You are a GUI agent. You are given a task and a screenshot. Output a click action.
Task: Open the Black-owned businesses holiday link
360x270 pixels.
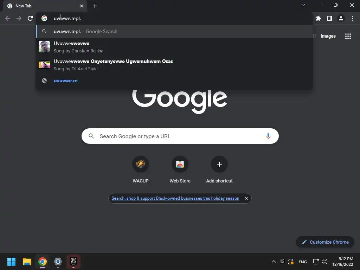tap(175, 198)
